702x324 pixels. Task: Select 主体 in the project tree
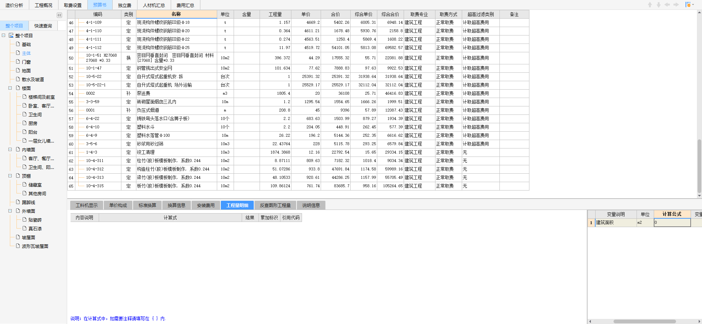click(26, 53)
